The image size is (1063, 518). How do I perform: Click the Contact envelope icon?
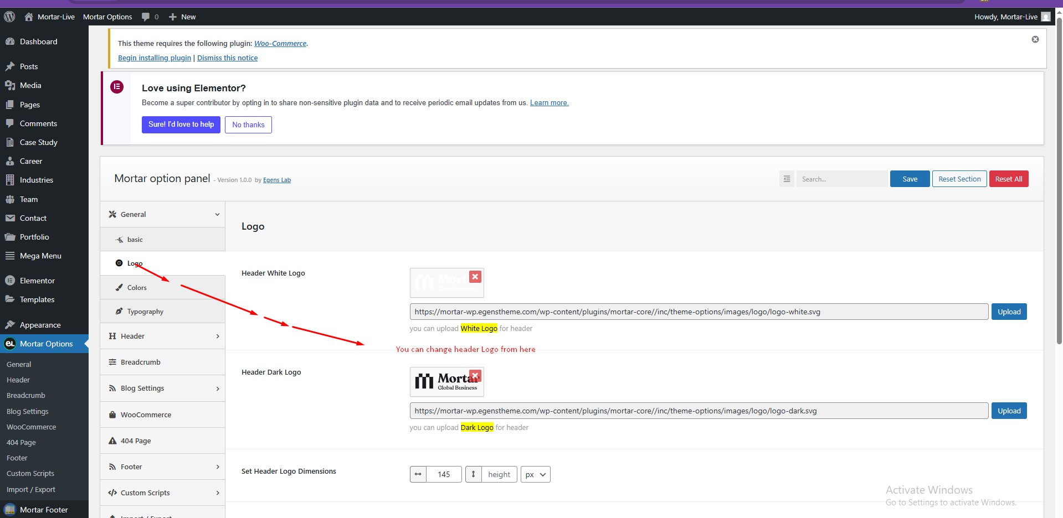pyautogui.click(x=10, y=218)
